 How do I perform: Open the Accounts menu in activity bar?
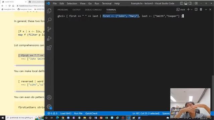click(49, 97)
